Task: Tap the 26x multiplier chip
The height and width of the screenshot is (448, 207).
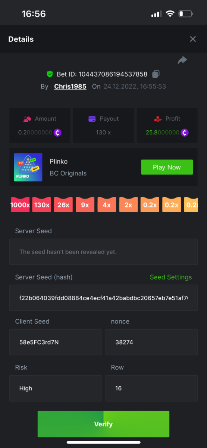Action: pyautogui.click(x=63, y=205)
